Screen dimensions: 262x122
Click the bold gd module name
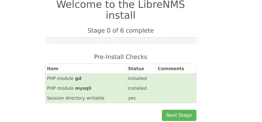tap(78, 79)
